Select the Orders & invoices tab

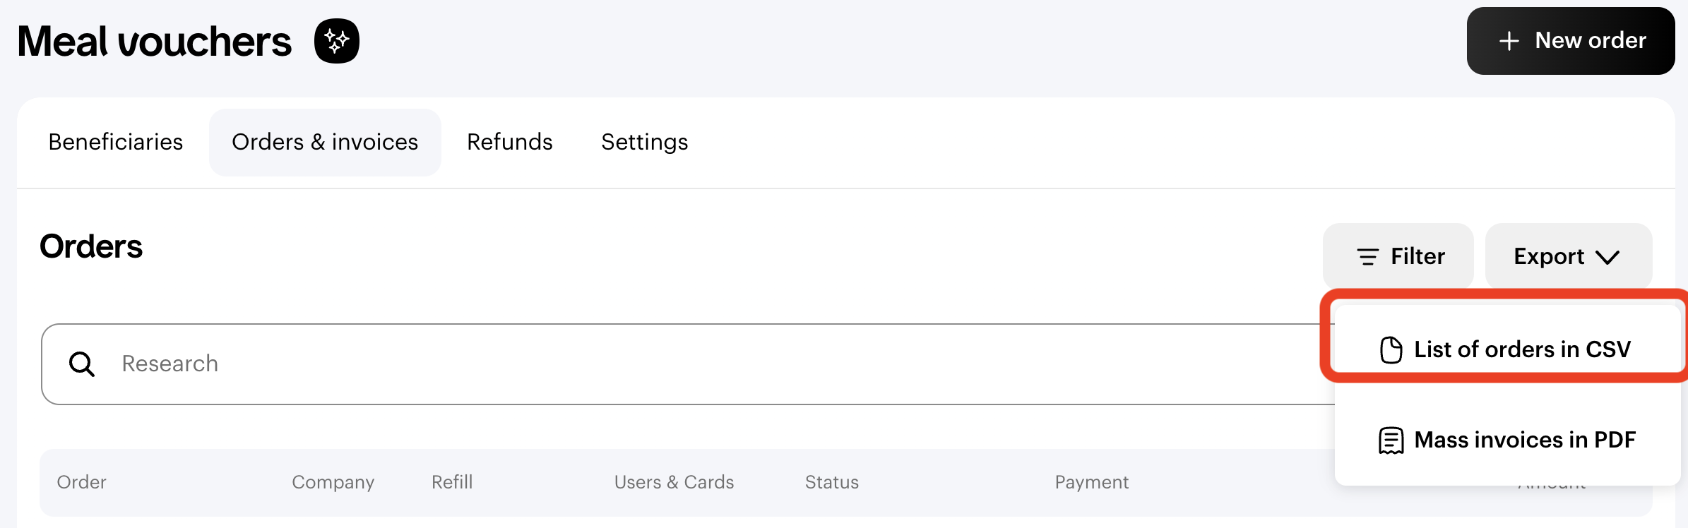click(325, 142)
